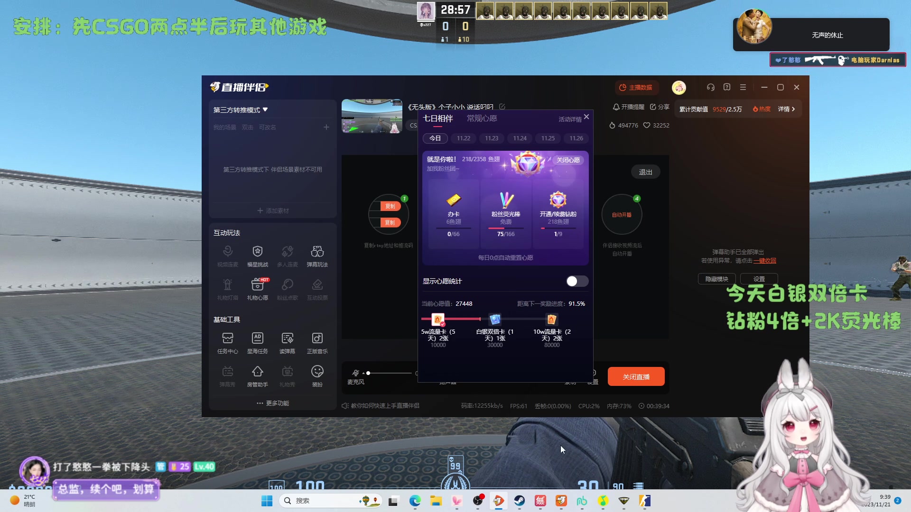Click 白银双倍卡 reward milestone marker

coord(495,319)
